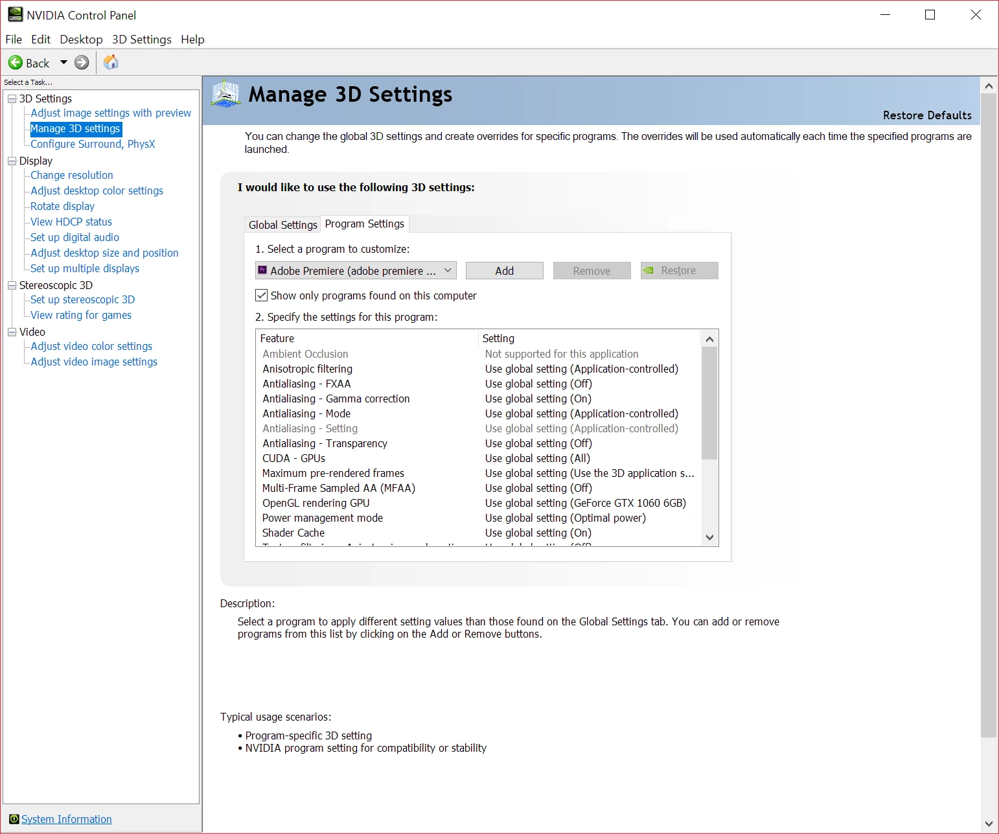
Task: Click the NVIDIA Control Panel title icon
Action: (15, 14)
